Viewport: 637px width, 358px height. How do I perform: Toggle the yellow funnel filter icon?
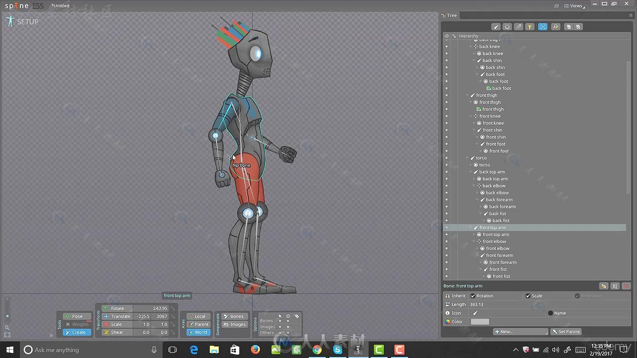click(x=530, y=27)
